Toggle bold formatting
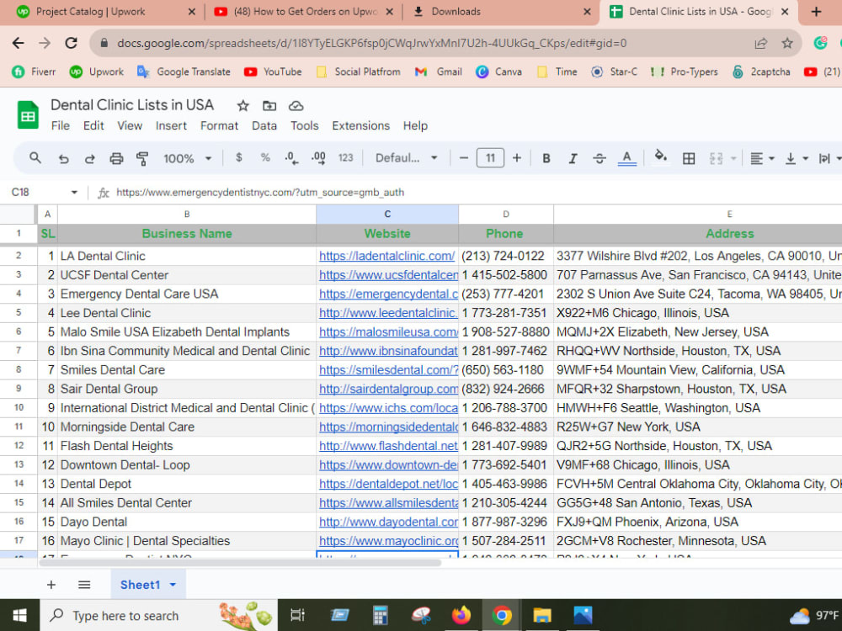842x631 pixels. [546, 158]
